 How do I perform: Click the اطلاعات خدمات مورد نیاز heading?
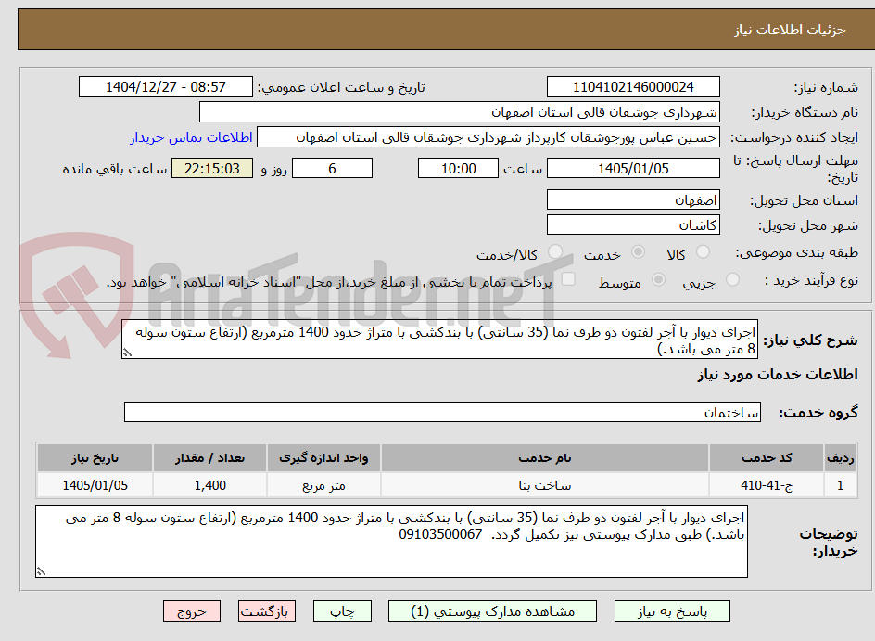[778, 374]
